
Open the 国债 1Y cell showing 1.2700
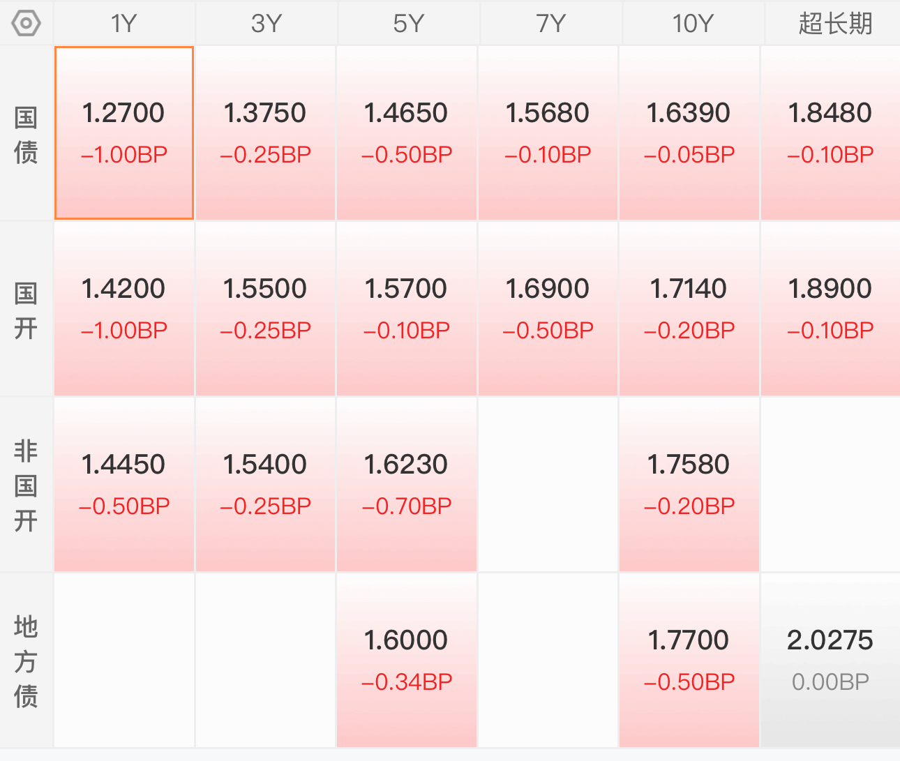(x=124, y=133)
